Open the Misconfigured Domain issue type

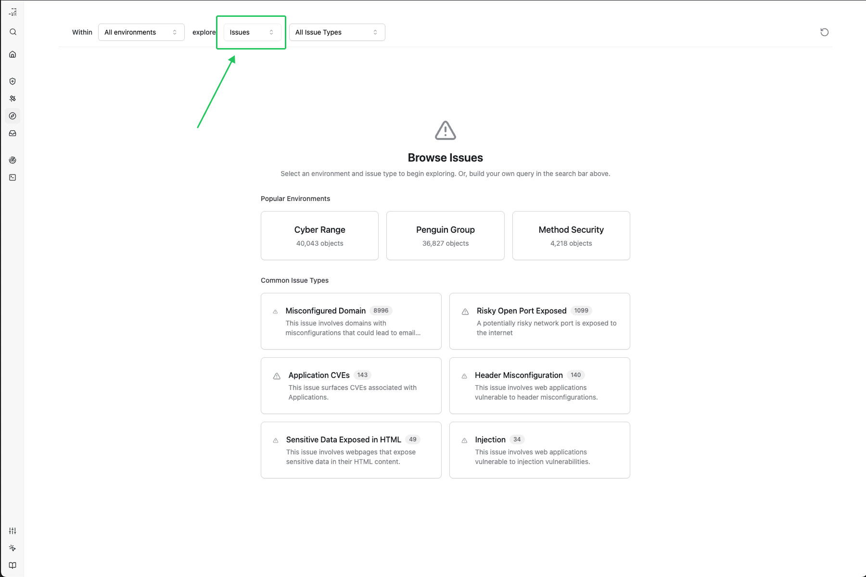[x=351, y=321]
